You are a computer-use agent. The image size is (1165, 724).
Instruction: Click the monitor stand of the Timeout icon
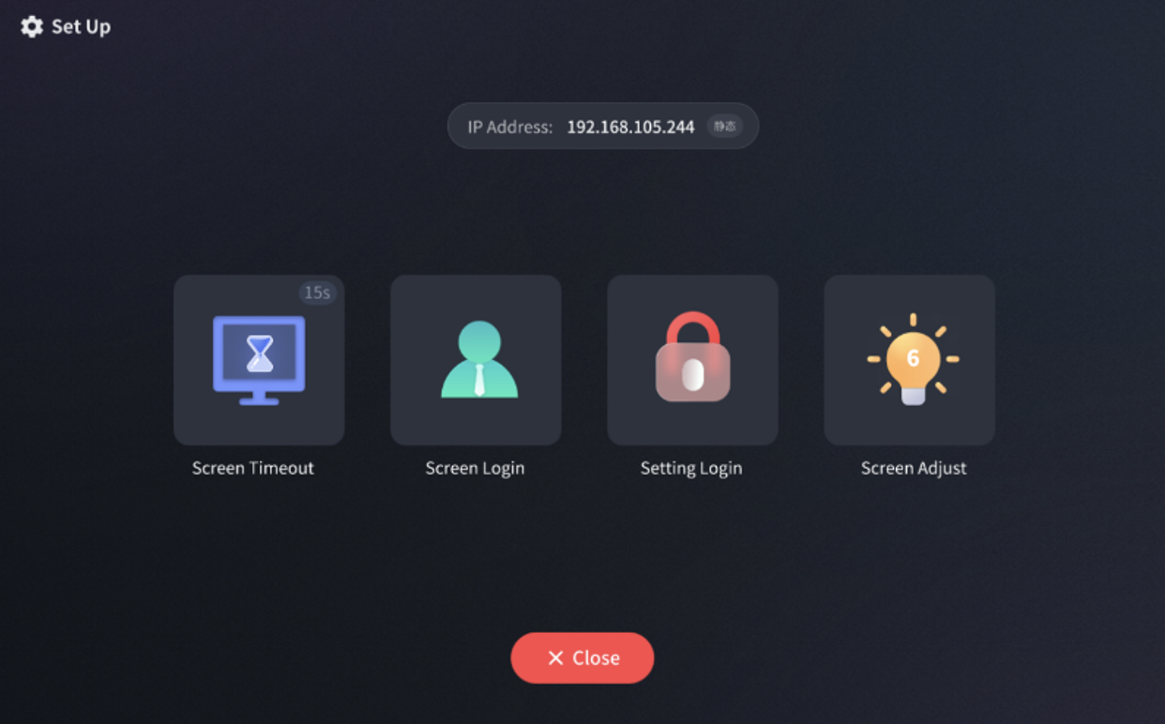tap(259, 398)
